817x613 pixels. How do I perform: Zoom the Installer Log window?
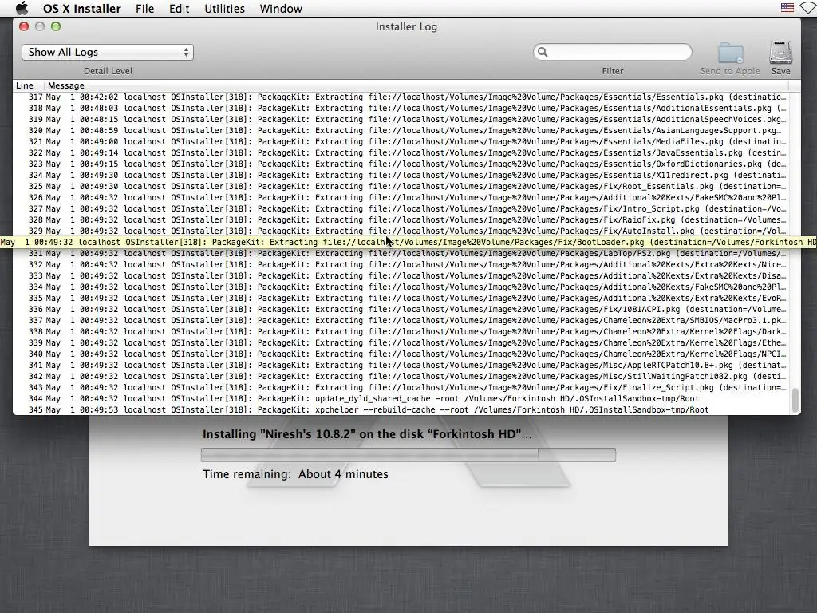(56, 26)
